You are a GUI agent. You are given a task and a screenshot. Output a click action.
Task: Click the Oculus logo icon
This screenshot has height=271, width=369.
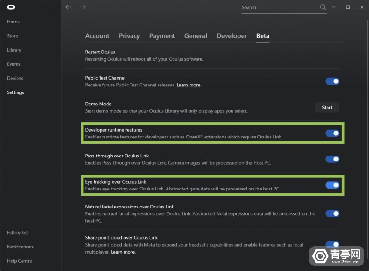pyautogui.click(x=10, y=7)
